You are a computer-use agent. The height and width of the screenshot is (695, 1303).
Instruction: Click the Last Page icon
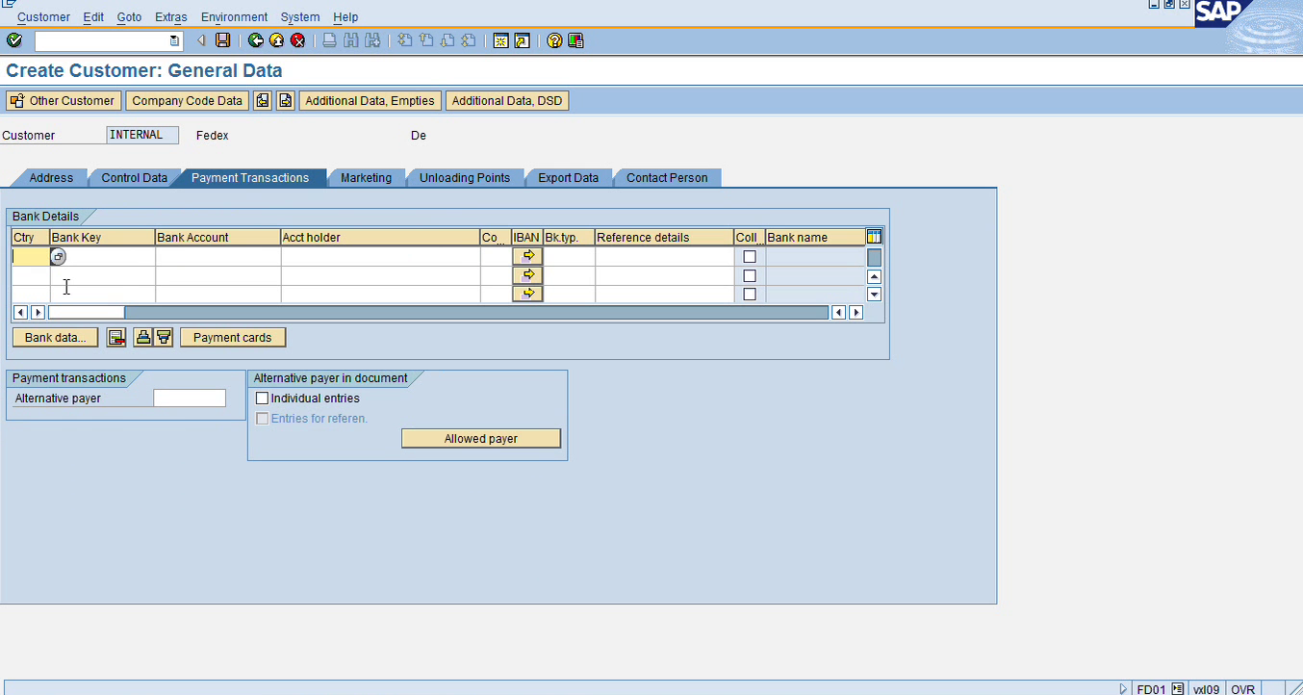tap(469, 40)
